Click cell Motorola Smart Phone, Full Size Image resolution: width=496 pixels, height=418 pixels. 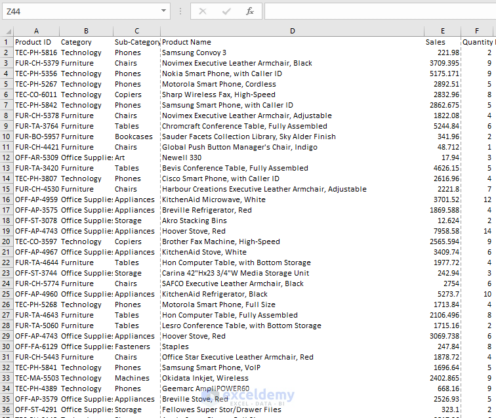click(x=293, y=304)
